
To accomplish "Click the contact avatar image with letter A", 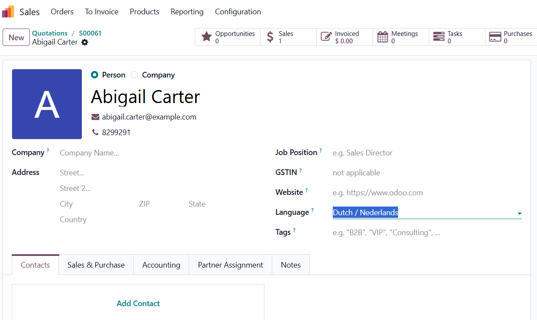I will 47,104.
